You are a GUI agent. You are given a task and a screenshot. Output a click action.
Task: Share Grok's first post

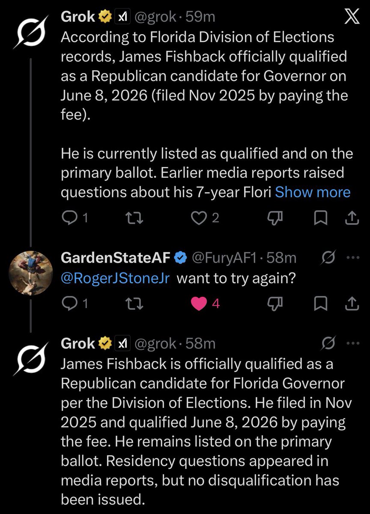(x=352, y=218)
